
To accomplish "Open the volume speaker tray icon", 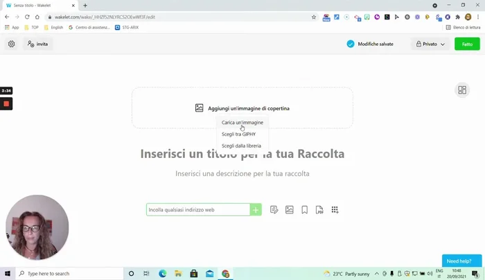I will coord(430,274).
